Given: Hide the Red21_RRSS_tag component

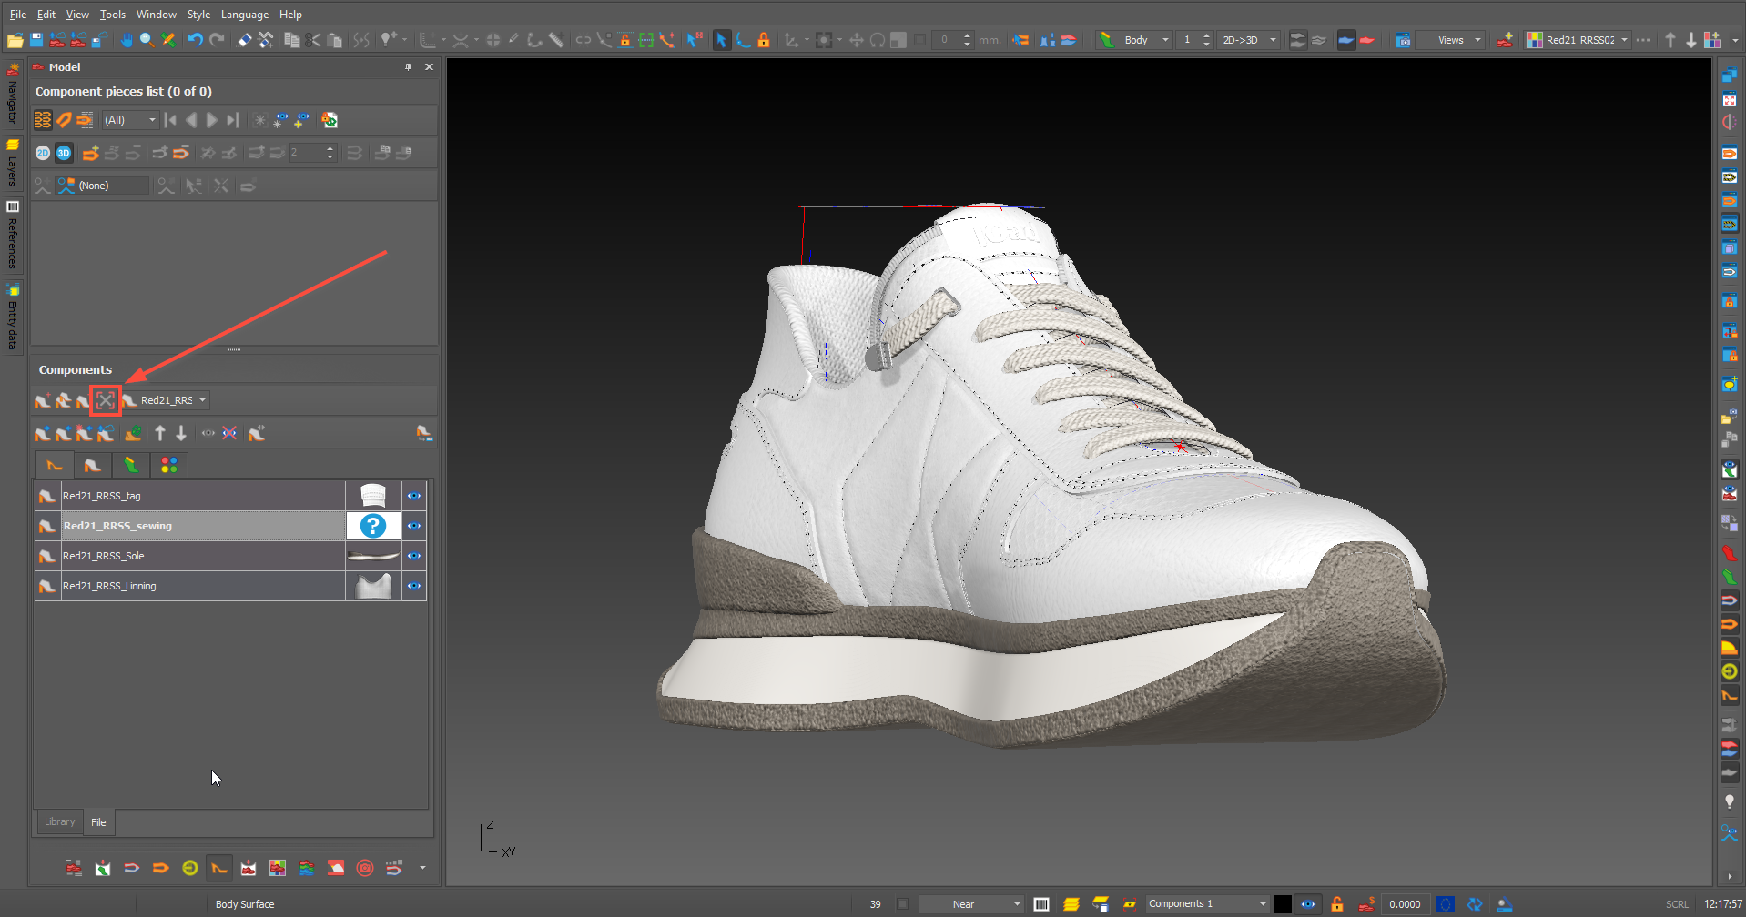Looking at the screenshot, I should pos(414,496).
